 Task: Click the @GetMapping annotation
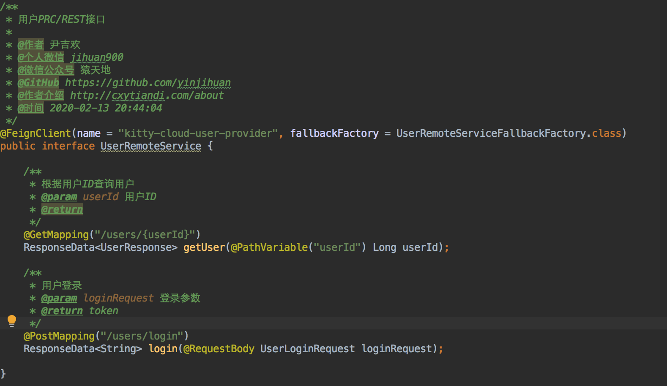[x=56, y=235]
